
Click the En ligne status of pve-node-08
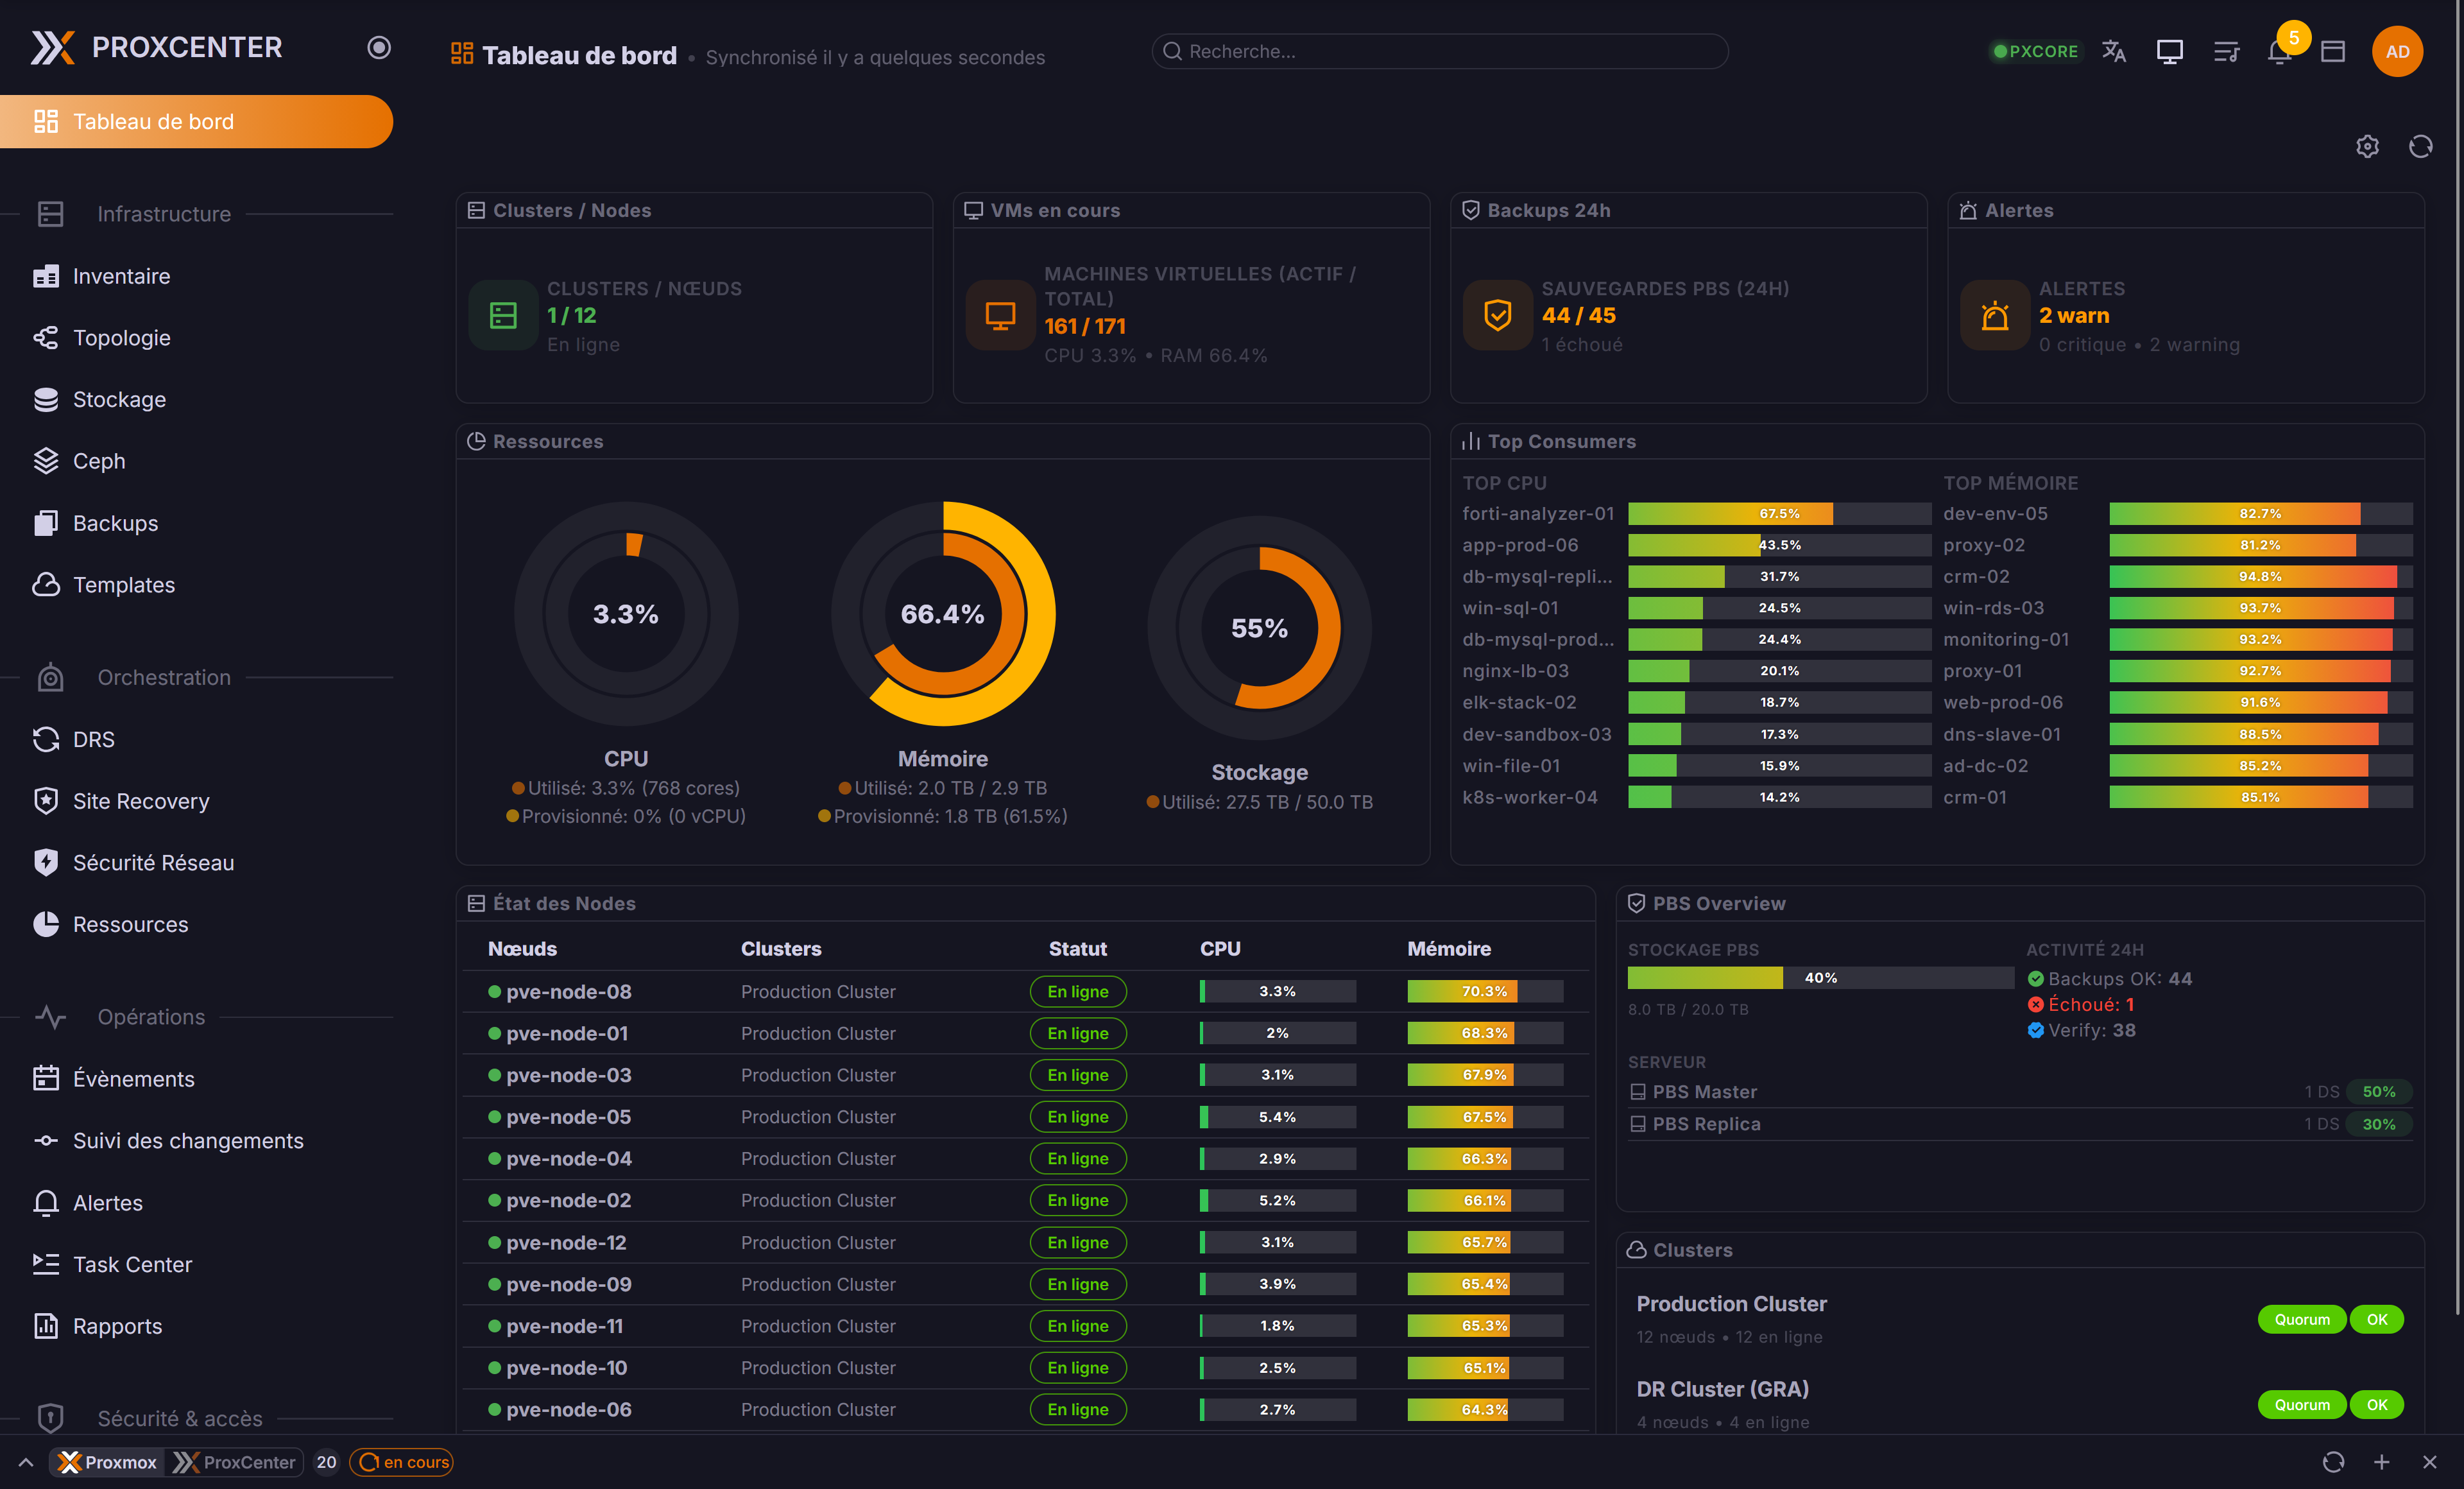click(x=1077, y=991)
